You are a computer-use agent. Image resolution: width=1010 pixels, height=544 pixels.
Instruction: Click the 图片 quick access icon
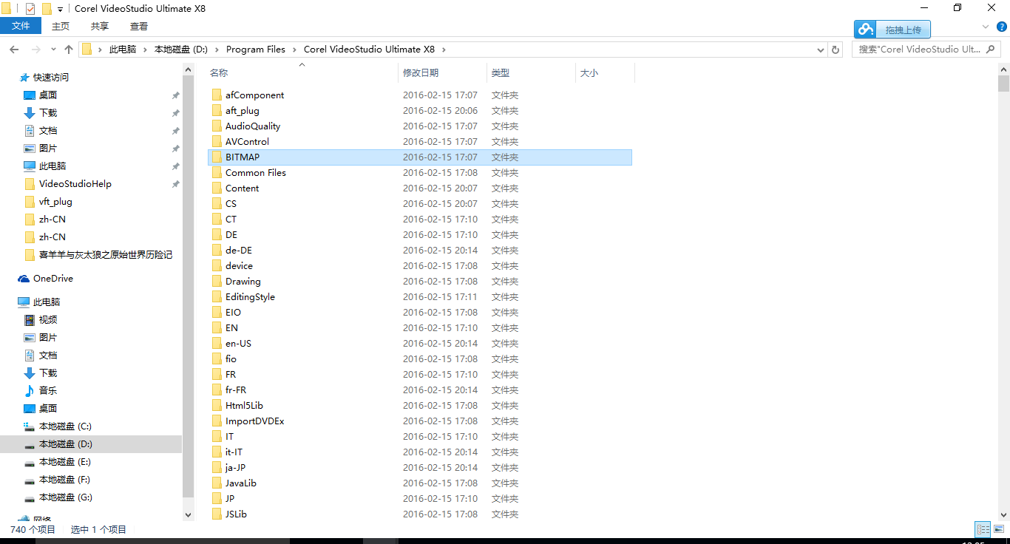coord(30,148)
